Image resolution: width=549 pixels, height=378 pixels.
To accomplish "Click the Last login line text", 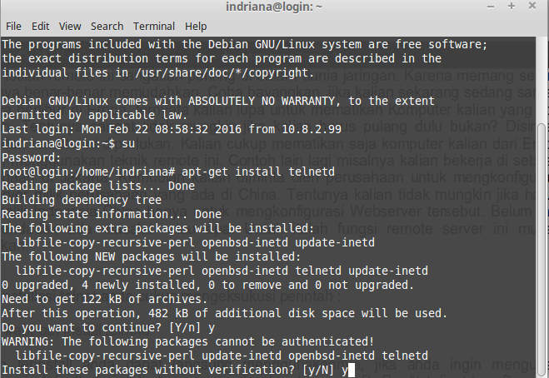I will 172,129.
